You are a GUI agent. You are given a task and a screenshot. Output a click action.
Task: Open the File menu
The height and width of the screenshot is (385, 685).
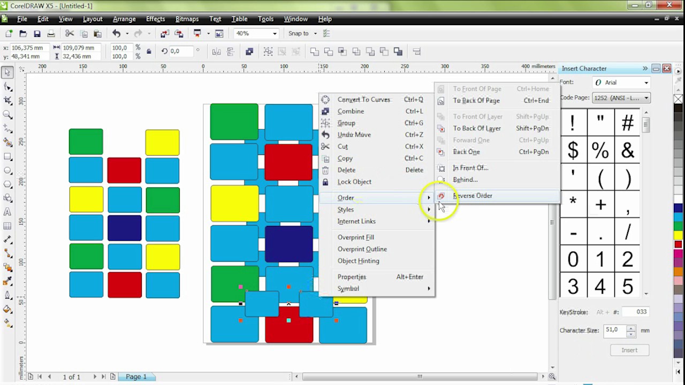(22, 19)
